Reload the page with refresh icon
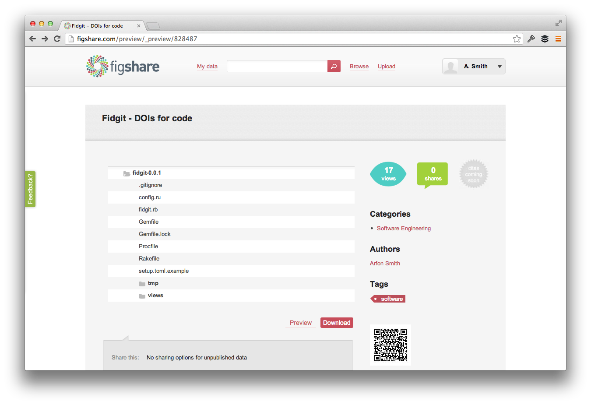This screenshot has width=591, height=405. pos(57,39)
